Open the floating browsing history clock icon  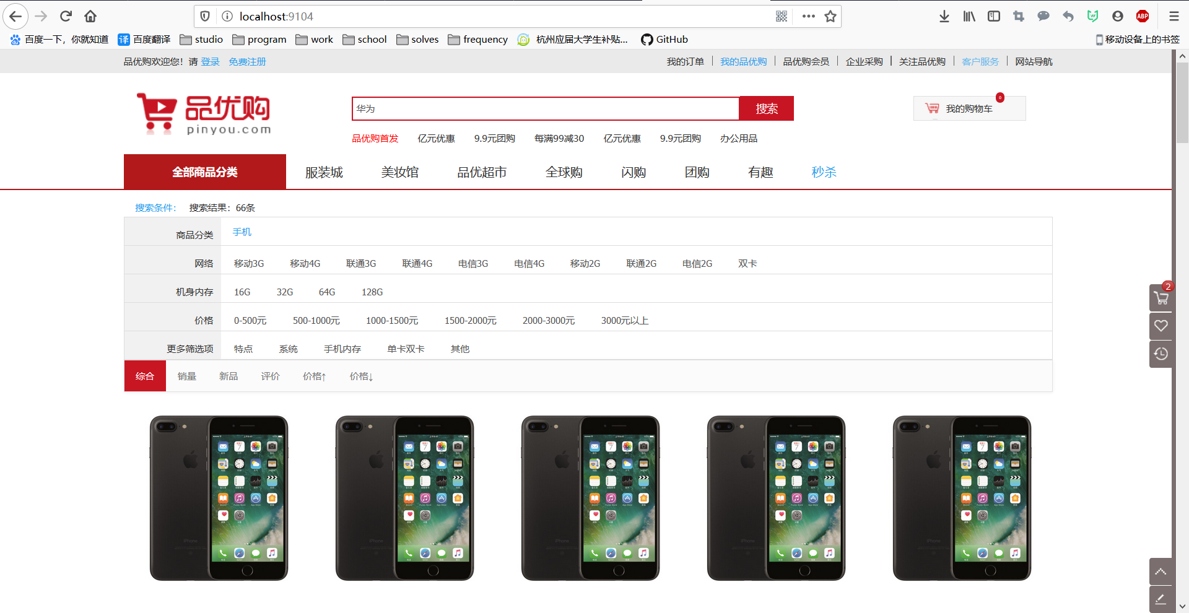point(1161,354)
